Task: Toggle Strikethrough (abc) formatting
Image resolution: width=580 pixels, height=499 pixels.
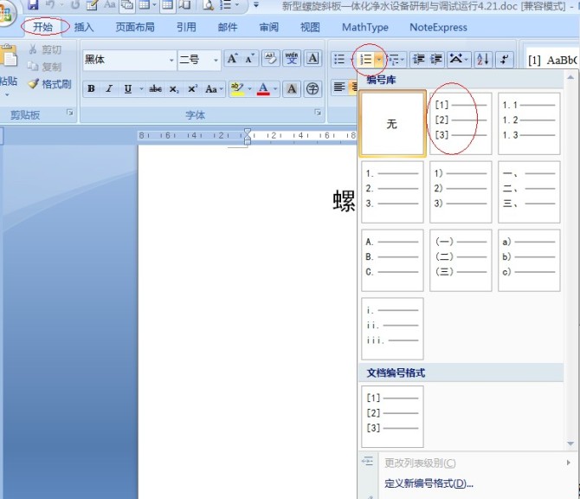Action: coord(155,89)
